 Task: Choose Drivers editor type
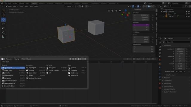tap(36, 75)
